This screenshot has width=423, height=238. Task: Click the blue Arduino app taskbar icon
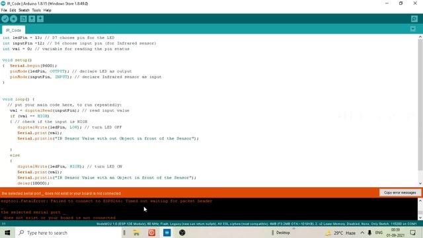(167, 233)
